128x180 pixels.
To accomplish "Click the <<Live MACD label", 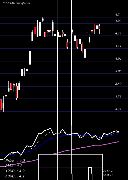I will click(108, 173).
